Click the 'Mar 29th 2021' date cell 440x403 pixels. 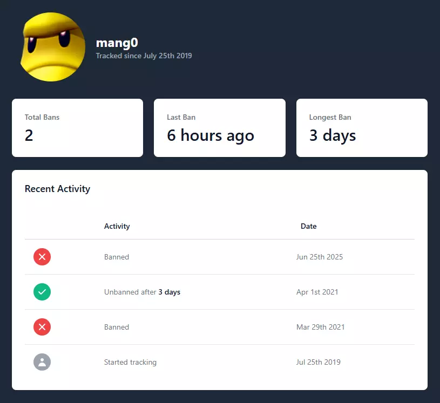coord(321,327)
